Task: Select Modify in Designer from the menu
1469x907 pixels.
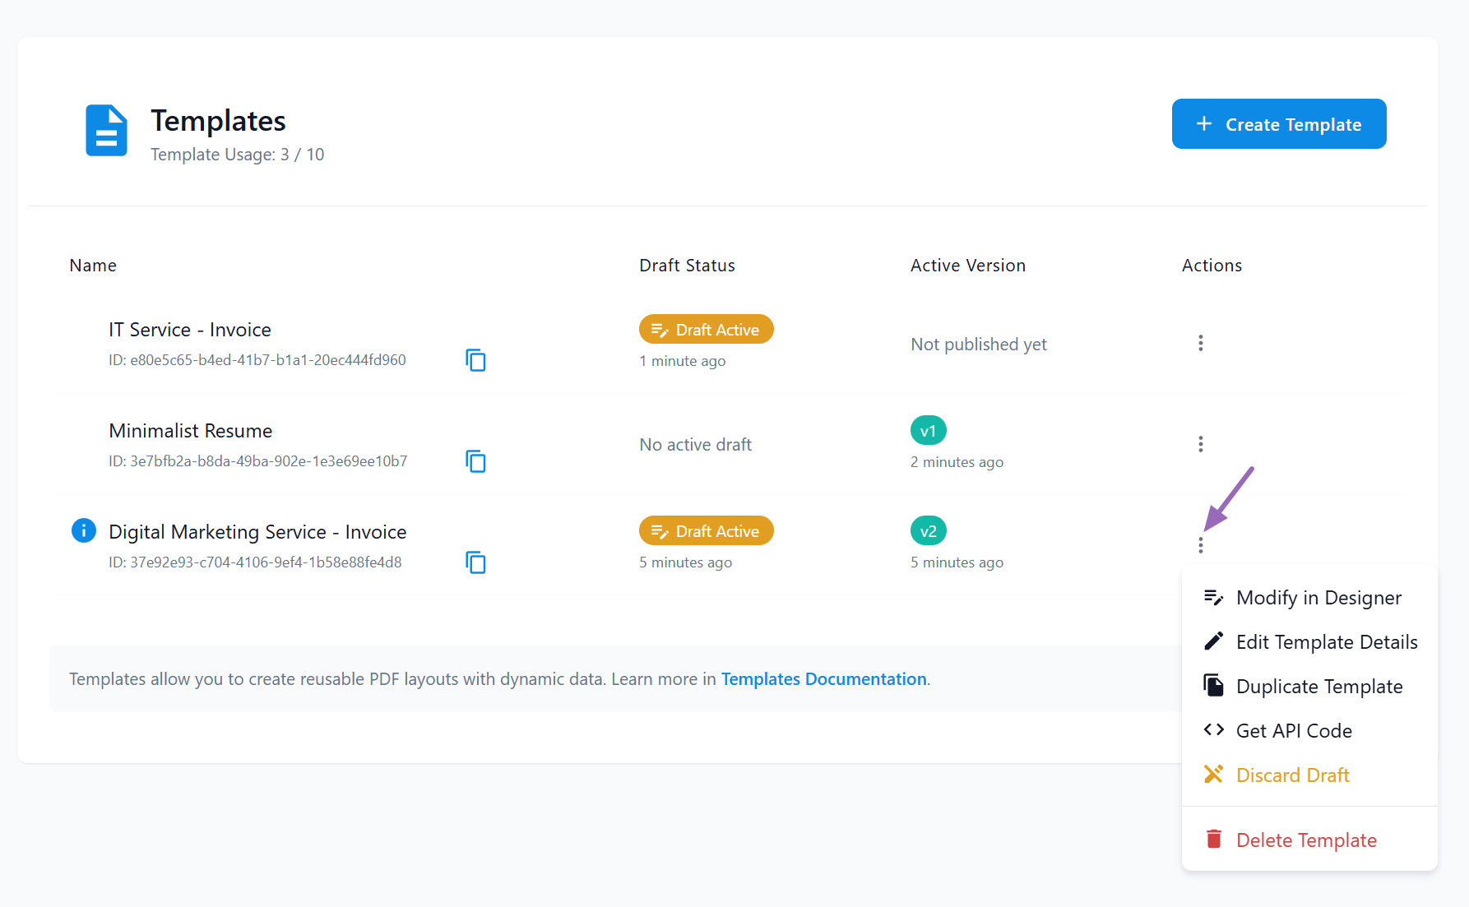Action: pos(1318,597)
